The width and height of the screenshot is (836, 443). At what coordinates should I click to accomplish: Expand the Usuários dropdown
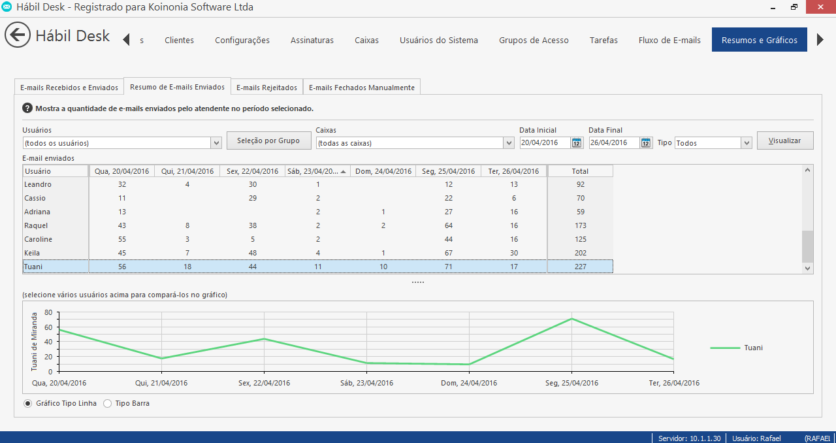point(216,143)
